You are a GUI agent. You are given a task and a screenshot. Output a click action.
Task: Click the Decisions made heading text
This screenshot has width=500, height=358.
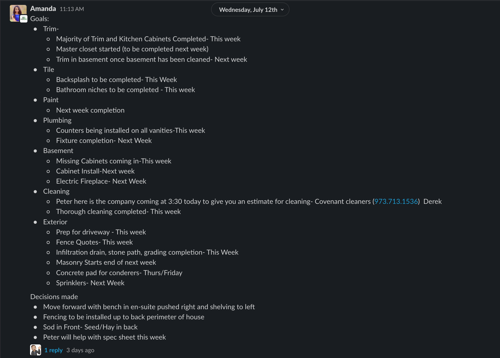click(x=54, y=297)
